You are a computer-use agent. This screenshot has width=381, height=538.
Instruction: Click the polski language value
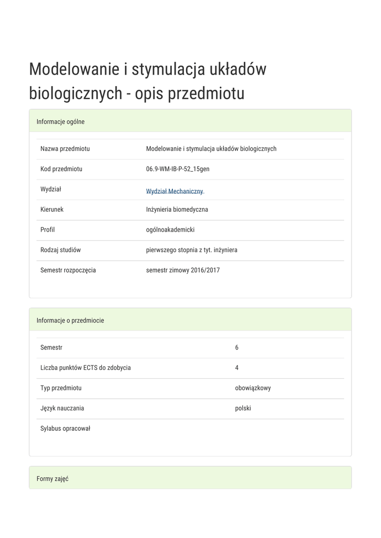(243, 408)
